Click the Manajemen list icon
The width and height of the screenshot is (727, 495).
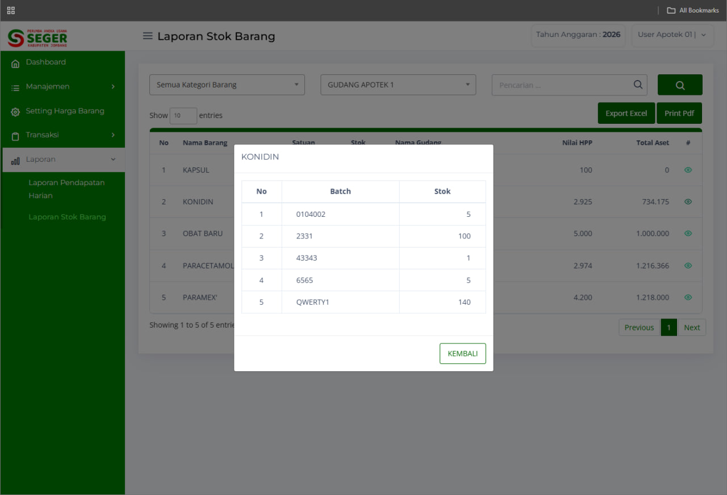15,87
